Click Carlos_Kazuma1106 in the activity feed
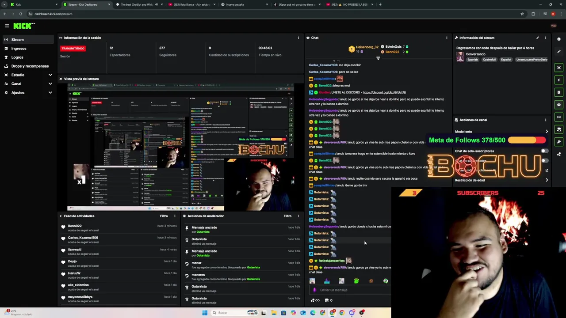 (83, 238)
